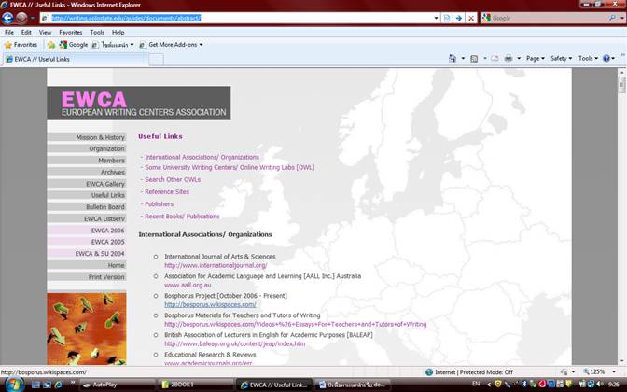
Task: Click the browser Back arrow button
Action: pos(7,18)
